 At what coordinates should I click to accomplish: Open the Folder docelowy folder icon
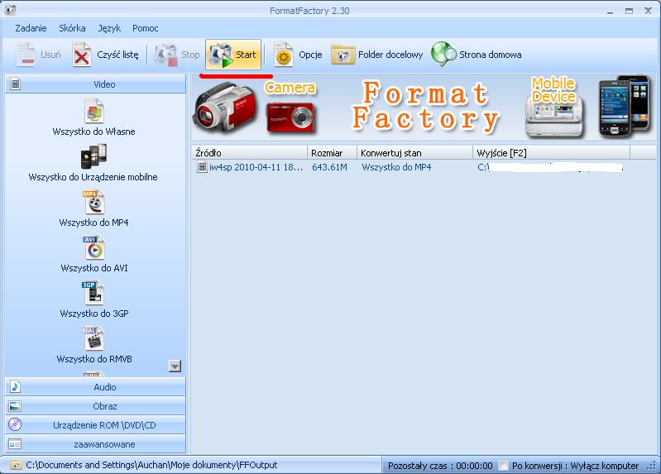pyautogui.click(x=342, y=55)
